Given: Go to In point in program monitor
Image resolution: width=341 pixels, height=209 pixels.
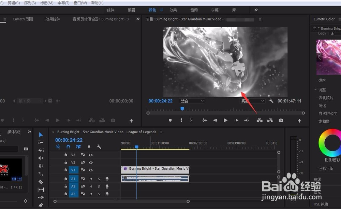Looking at the screenshot, I should pyautogui.click(x=205, y=120).
